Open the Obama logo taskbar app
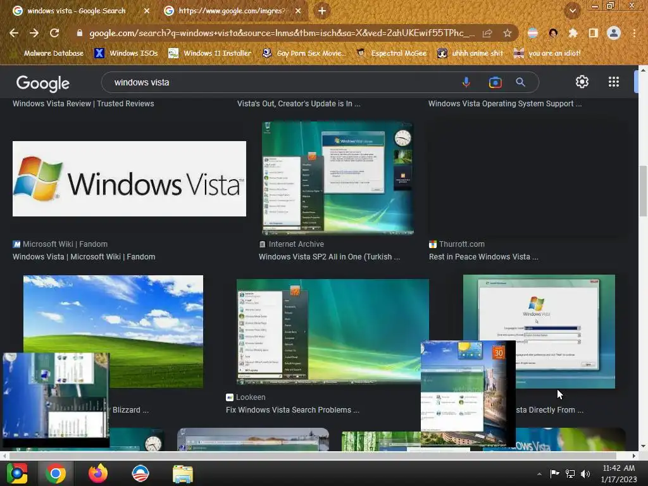 click(140, 473)
